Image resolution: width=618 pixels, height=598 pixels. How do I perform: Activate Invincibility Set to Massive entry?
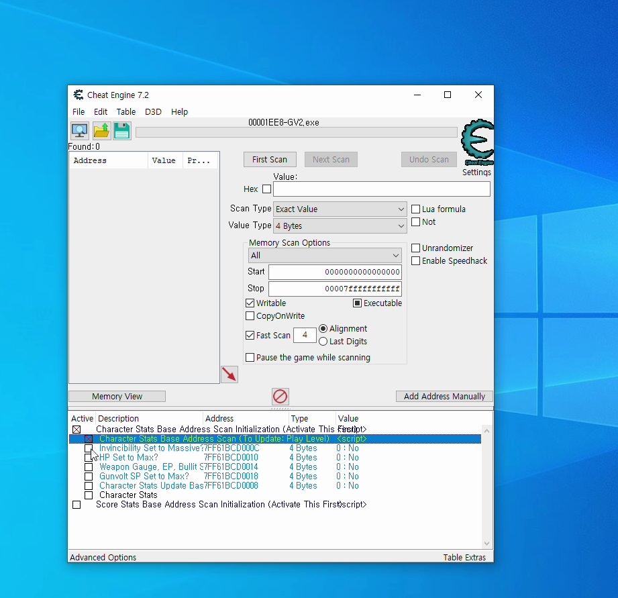point(89,448)
